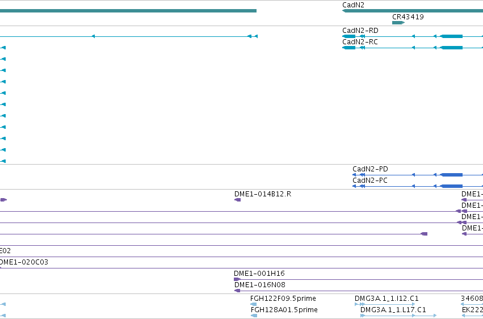
Task: Click the CadN2-PD protein label
Action: point(370,169)
